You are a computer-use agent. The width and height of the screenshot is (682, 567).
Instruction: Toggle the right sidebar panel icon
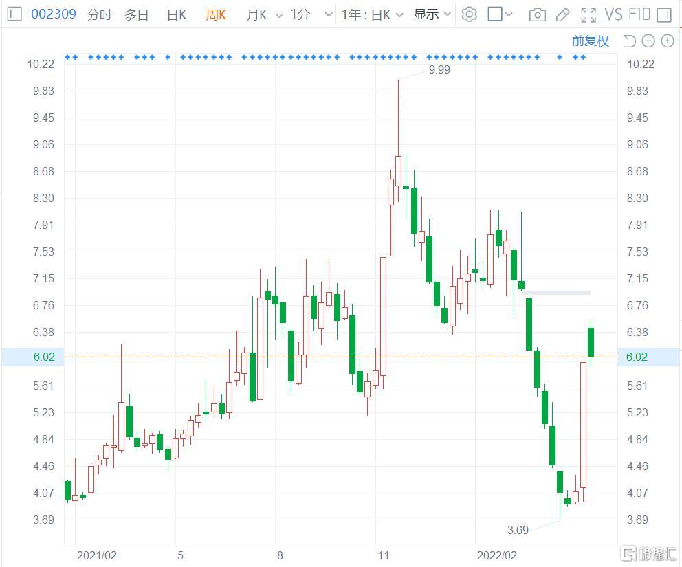click(x=664, y=15)
